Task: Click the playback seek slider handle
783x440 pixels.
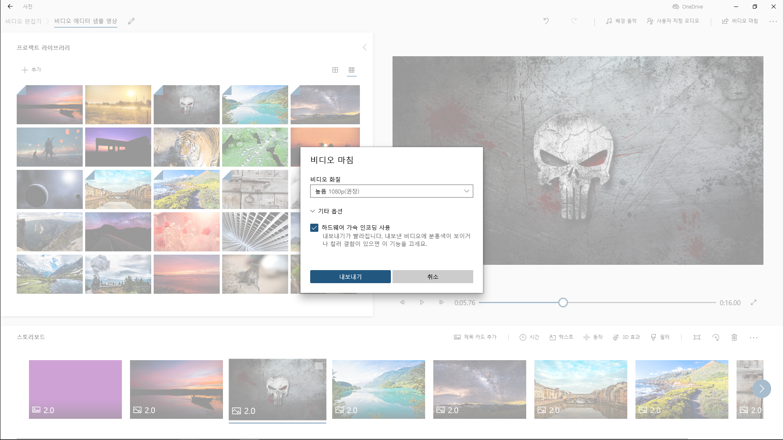Action: 562,302
